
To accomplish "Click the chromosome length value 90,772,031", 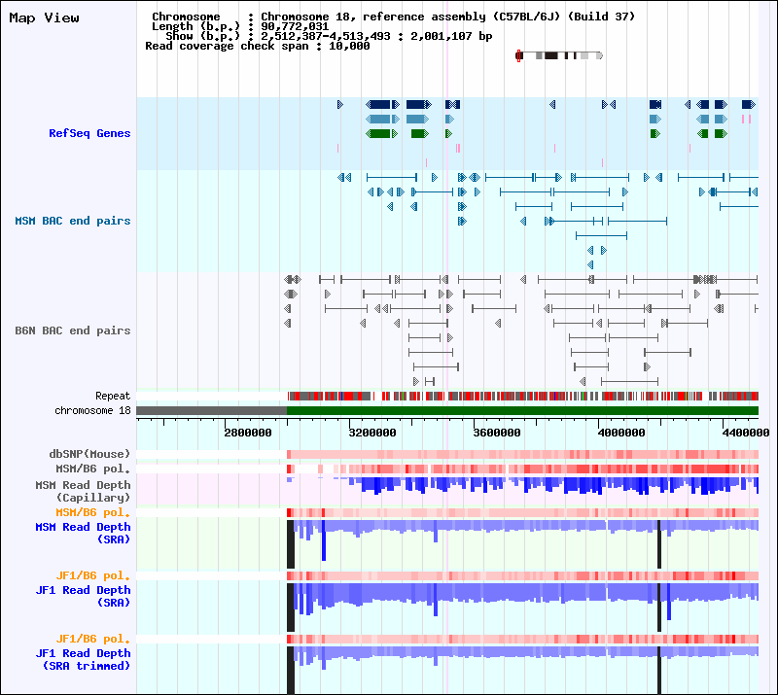I will [295, 27].
